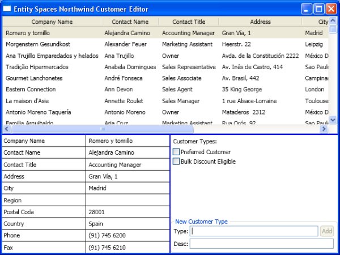Focus the Desc input field
This screenshot has height=255, width=340.
point(261,244)
